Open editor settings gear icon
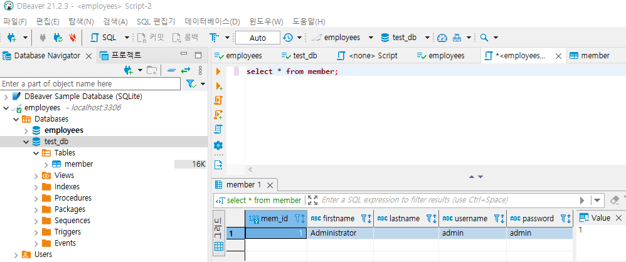Viewport: 626px width, 262px height. (x=218, y=145)
